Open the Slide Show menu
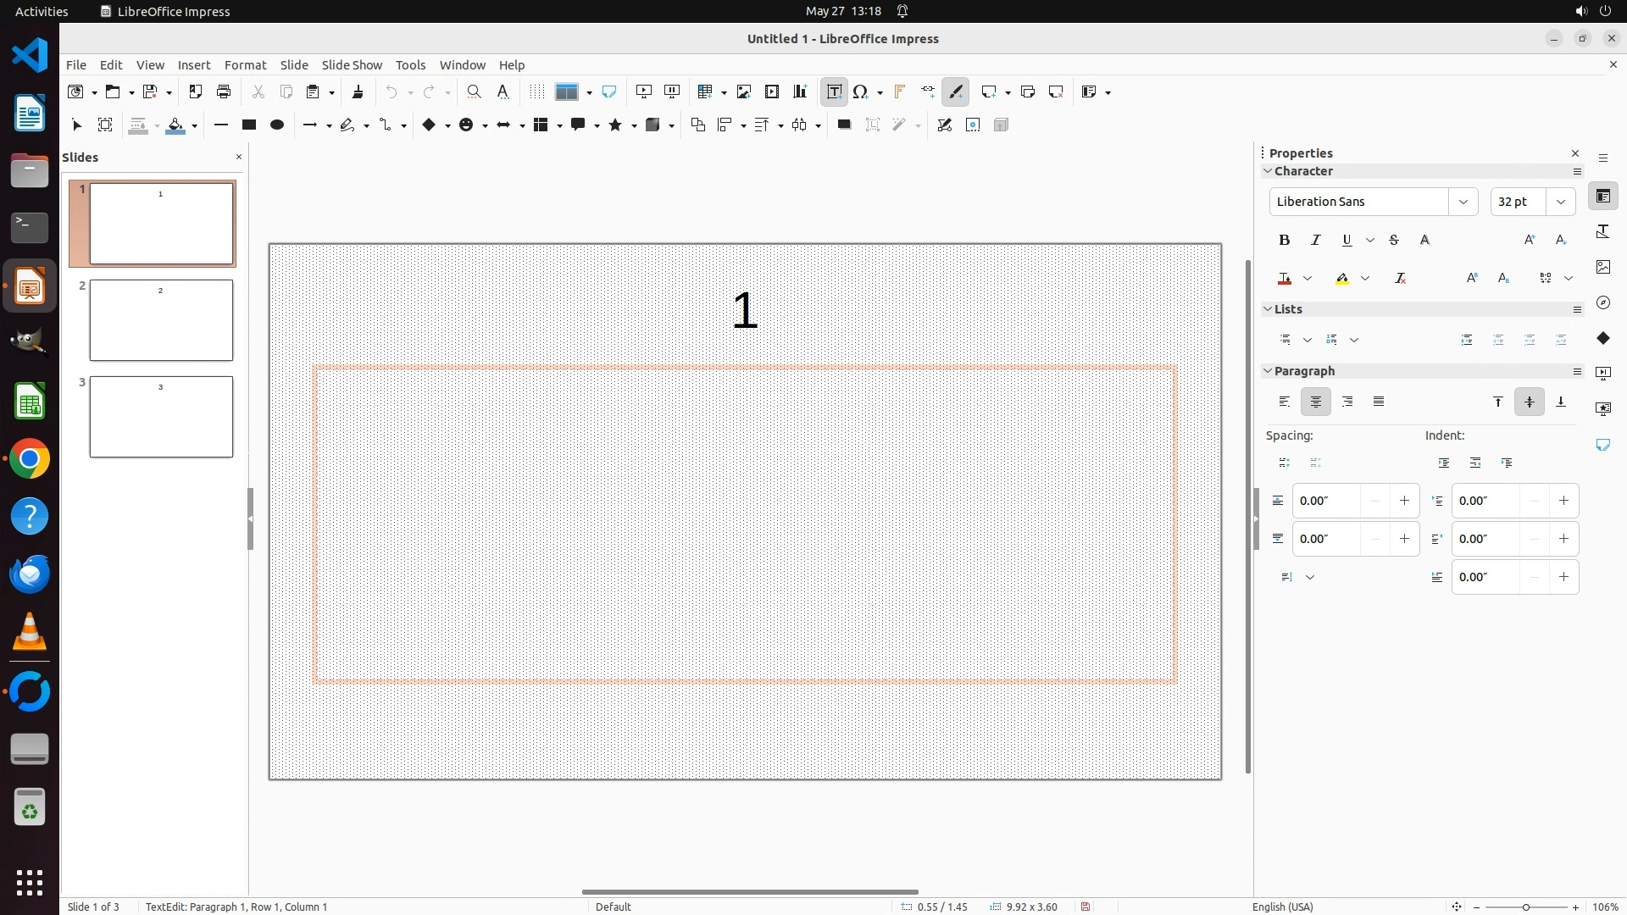This screenshot has height=915, width=1627. (x=352, y=65)
